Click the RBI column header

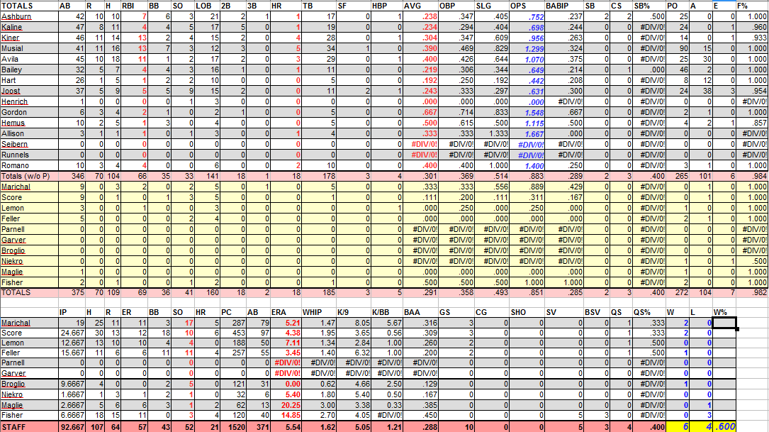tap(135, 6)
